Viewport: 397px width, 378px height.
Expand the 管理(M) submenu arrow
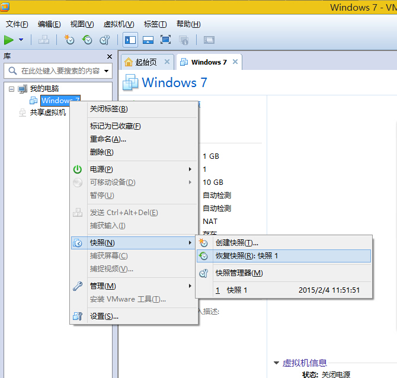(x=190, y=286)
